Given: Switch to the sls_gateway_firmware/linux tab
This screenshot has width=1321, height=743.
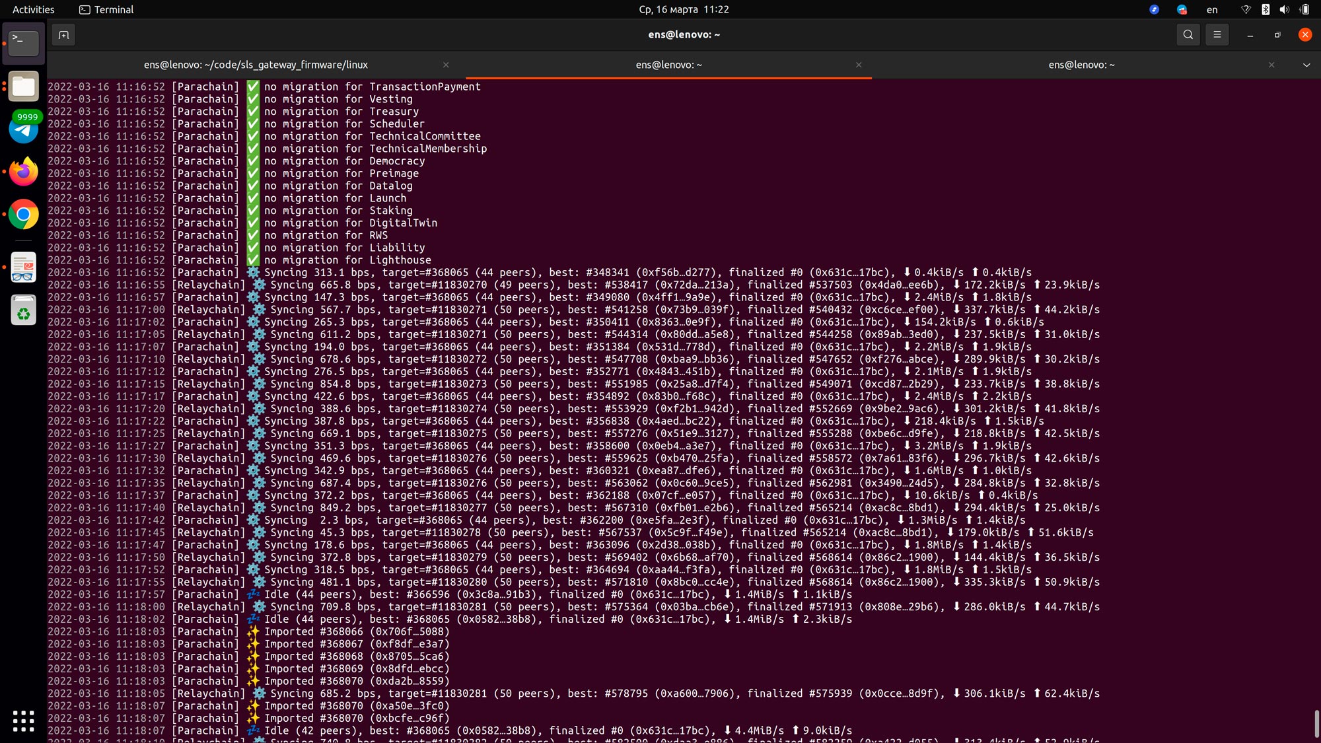Looking at the screenshot, I should [x=256, y=65].
